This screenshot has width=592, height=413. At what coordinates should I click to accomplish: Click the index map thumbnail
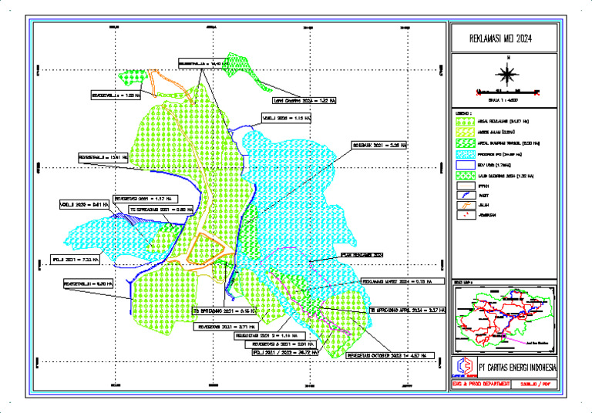pyautogui.click(x=504, y=320)
